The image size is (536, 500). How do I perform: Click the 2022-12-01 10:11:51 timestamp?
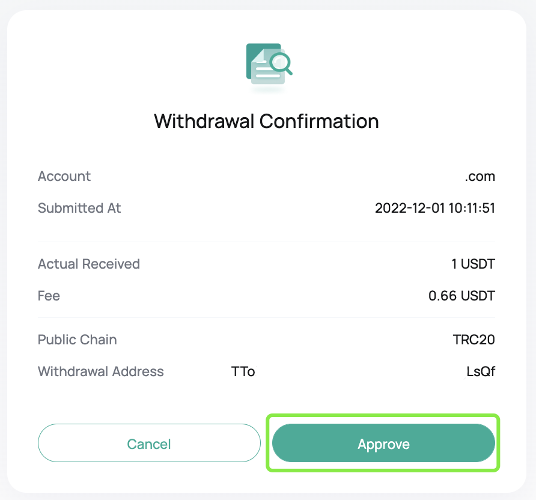click(x=434, y=208)
